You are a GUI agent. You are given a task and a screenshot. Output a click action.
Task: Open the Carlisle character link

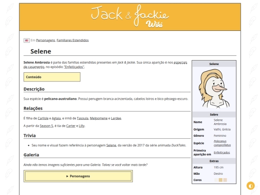[43, 118]
